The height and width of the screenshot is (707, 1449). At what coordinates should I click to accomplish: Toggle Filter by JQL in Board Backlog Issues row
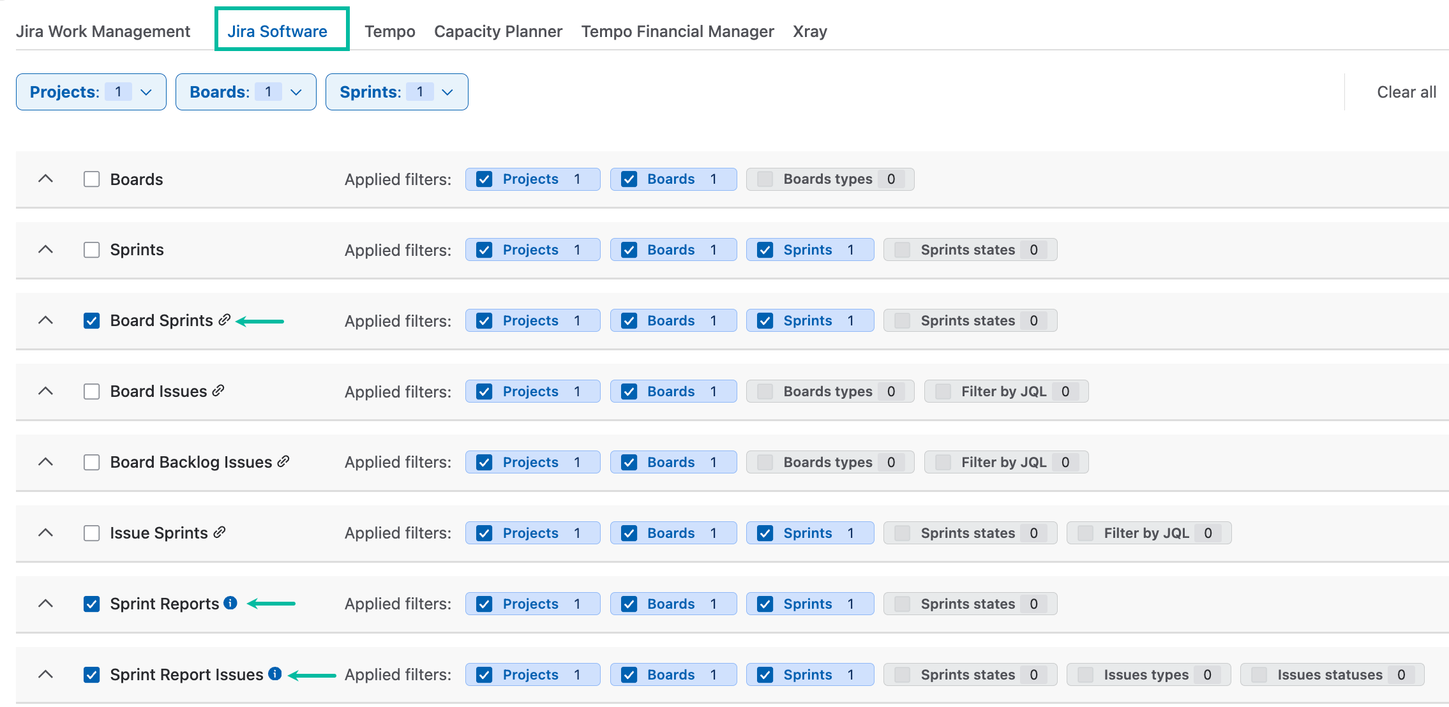[1006, 462]
